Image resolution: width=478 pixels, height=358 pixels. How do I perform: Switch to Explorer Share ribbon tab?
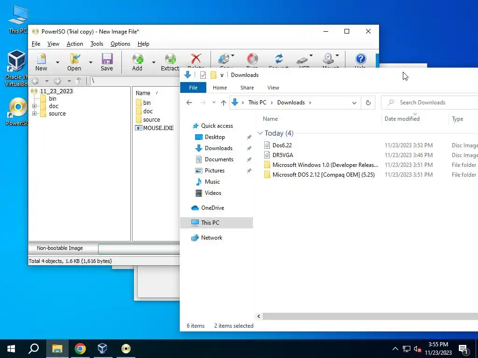[247, 88]
